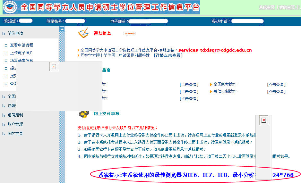
Task: Click the yellow payment icon beside 网上支付事项
Action: [84, 114]
